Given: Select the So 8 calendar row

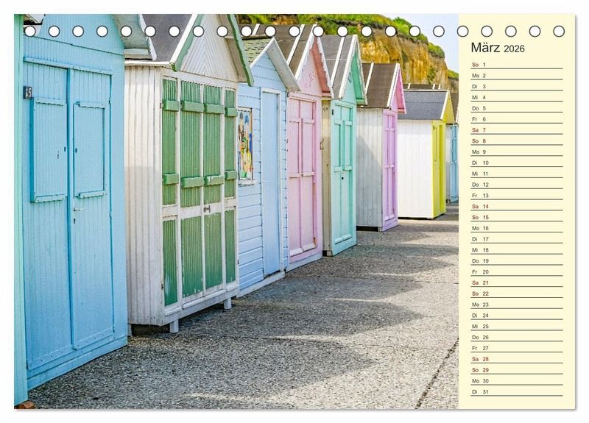Looking at the screenshot, I should (x=517, y=141).
